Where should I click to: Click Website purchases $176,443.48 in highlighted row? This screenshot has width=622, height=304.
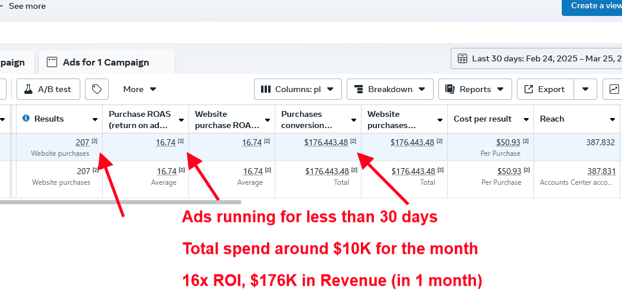[412, 143]
